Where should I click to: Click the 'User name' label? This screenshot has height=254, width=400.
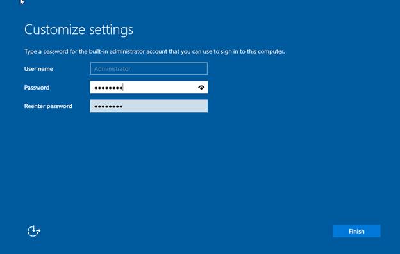pyautogui.click(x=38, y=69)
